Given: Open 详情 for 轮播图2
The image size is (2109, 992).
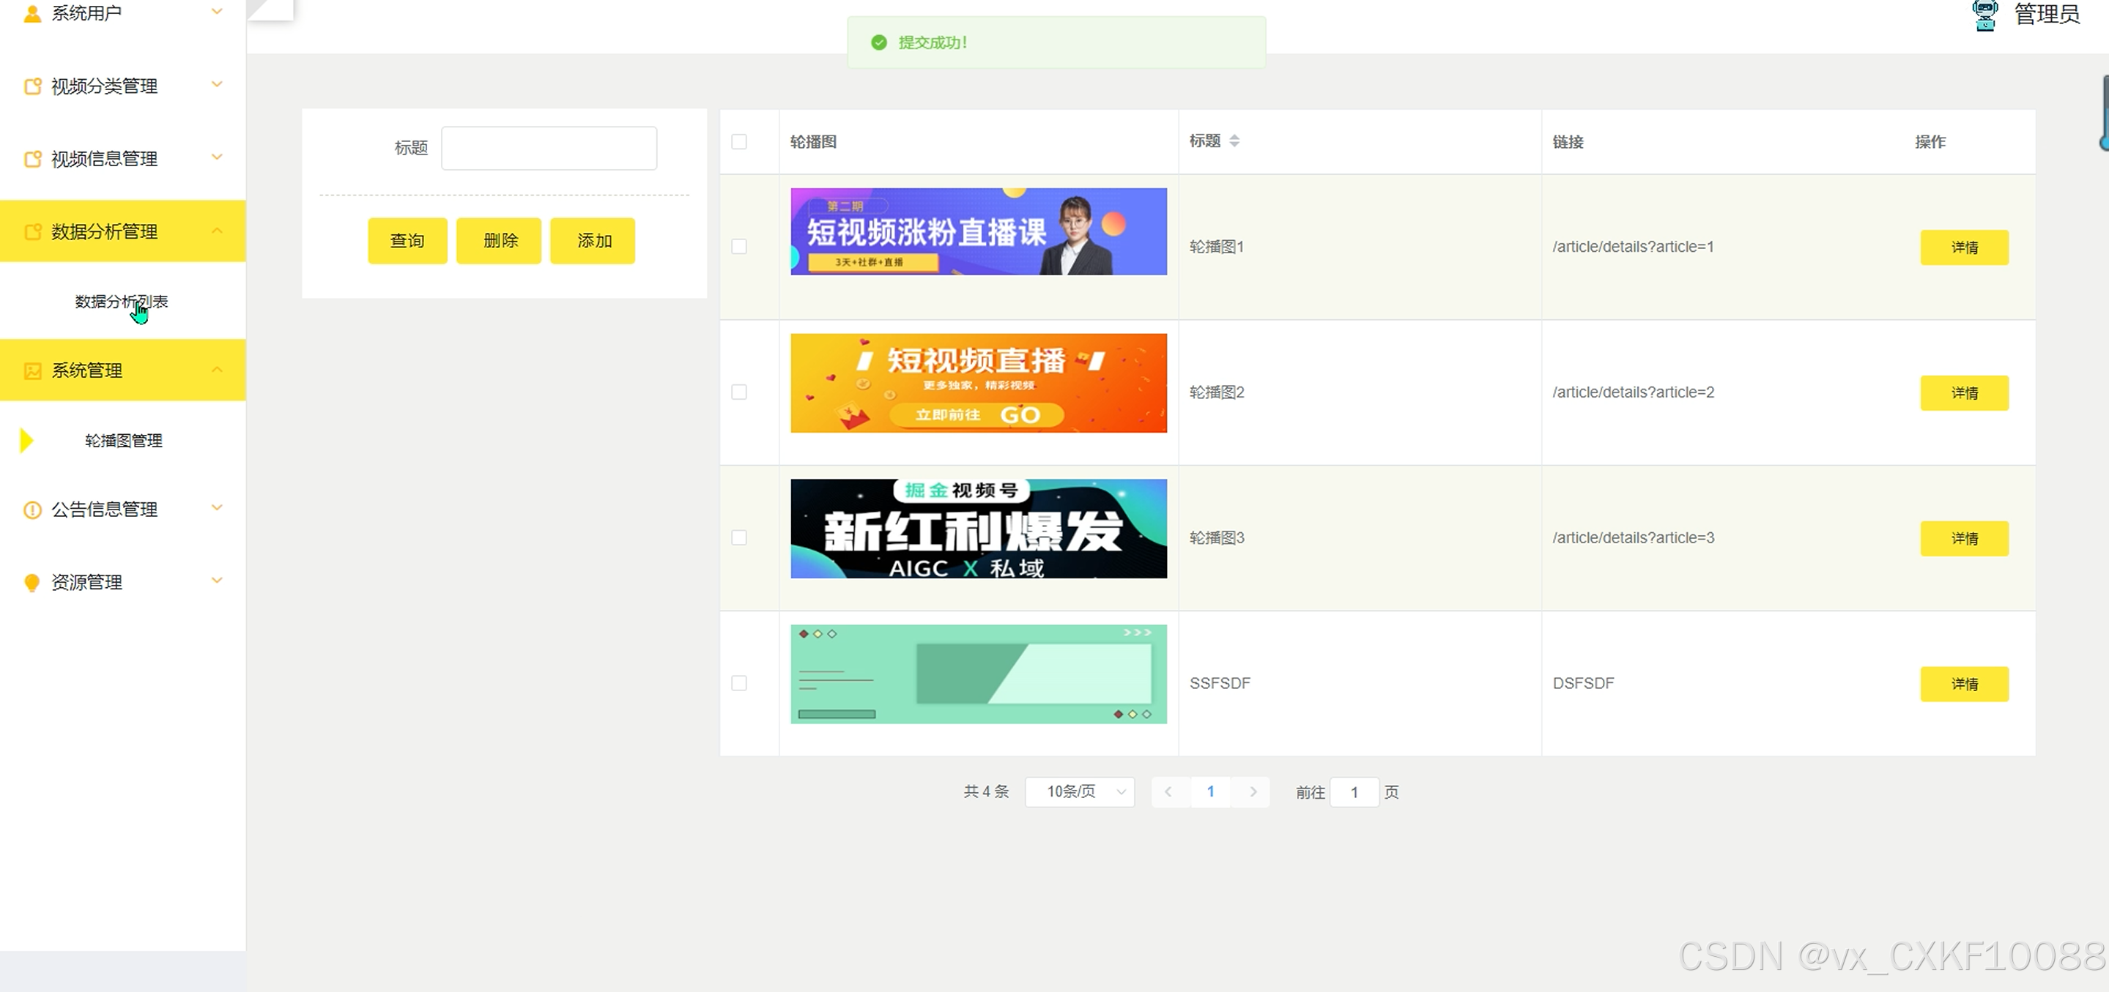Looking at the screenshot, I should [x=1963, y=393].
